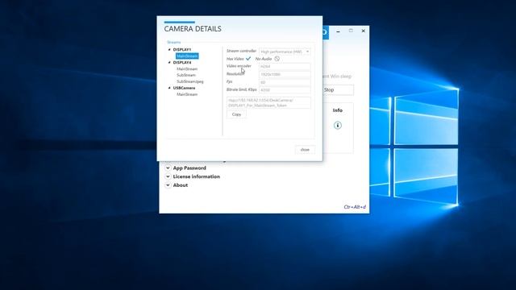Image resolution: width=516 pixels, height=290 pixels.
Task: Expand the License information section
Action: [168, 176]
